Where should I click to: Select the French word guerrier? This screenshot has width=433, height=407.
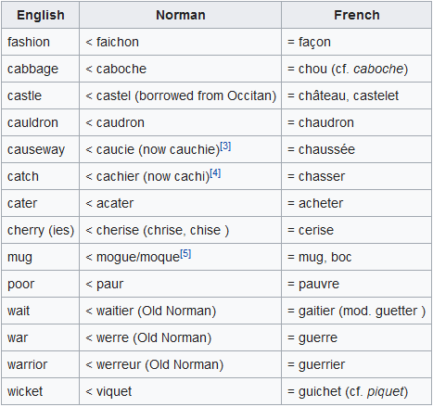point(322,365)
